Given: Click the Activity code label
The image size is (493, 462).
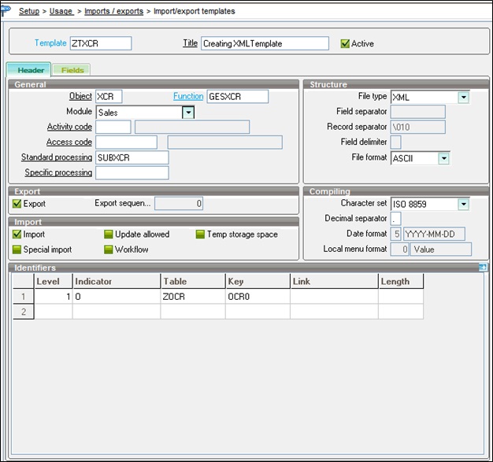Looking at the screenshot, I should [69, 127].
